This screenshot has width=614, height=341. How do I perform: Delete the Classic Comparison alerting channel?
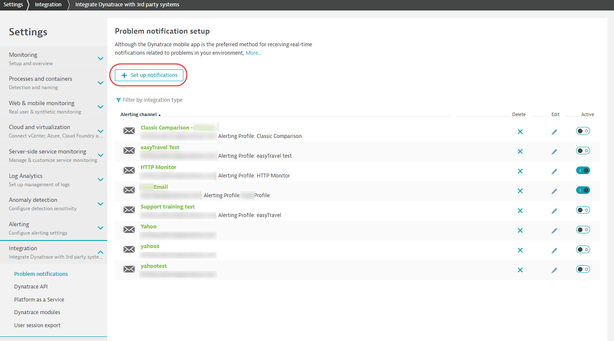520,132
